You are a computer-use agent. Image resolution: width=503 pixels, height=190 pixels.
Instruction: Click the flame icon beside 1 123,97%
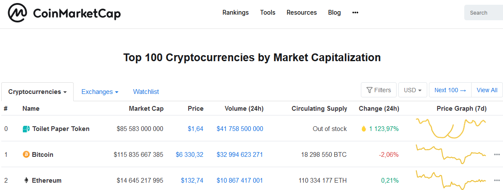pos(363,128)
